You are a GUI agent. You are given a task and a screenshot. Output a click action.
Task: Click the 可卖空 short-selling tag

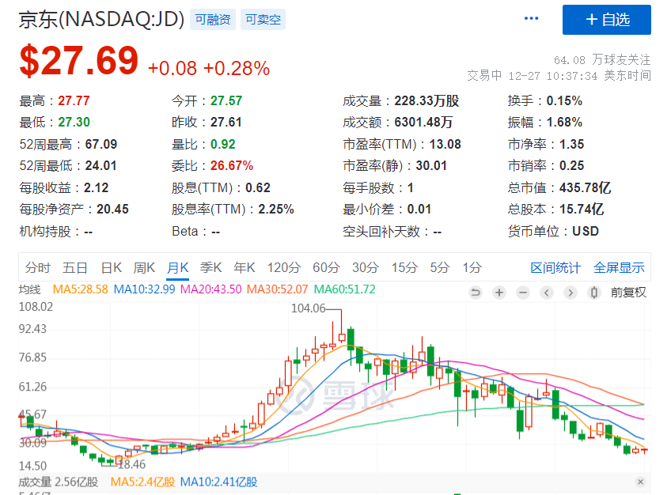[263, 20]
